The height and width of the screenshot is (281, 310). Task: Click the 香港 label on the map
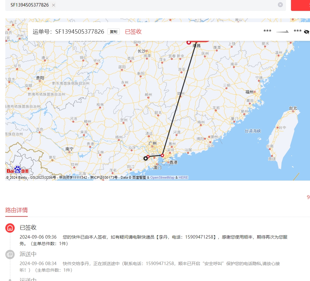click(x=173, y=162)
